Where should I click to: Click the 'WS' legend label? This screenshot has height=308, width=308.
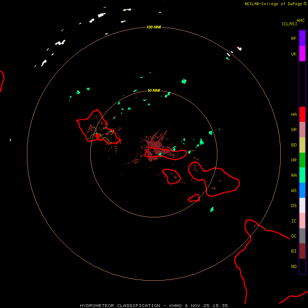[x=294, y=191]
